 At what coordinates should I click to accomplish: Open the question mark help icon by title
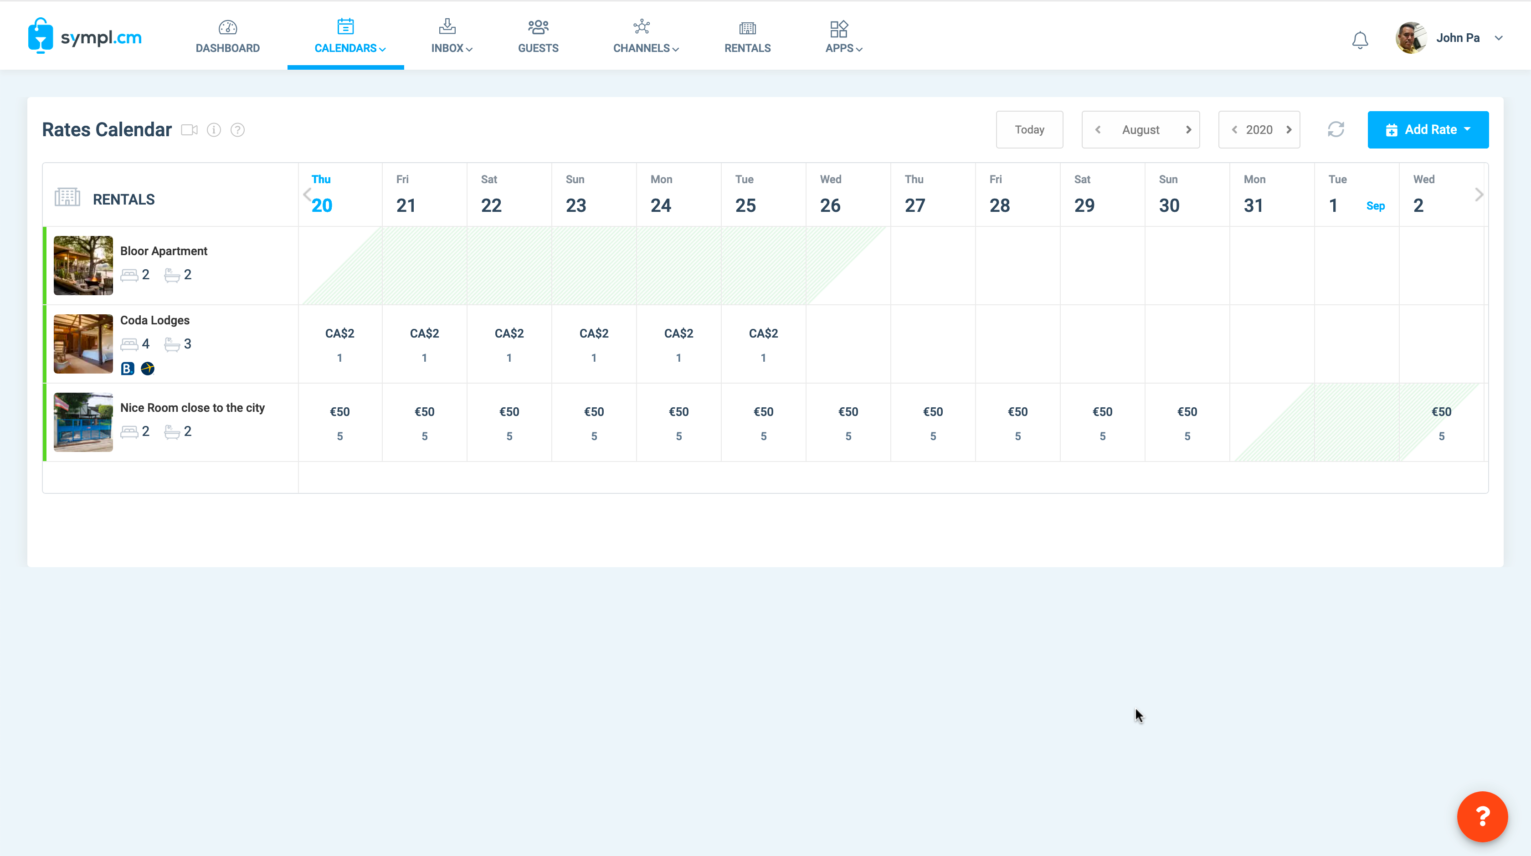pos(238,129)
